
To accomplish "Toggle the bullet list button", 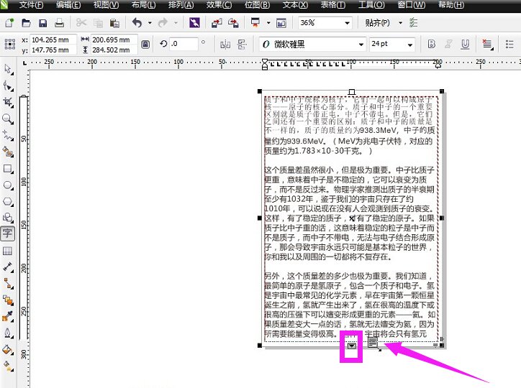I will (509, 44).
